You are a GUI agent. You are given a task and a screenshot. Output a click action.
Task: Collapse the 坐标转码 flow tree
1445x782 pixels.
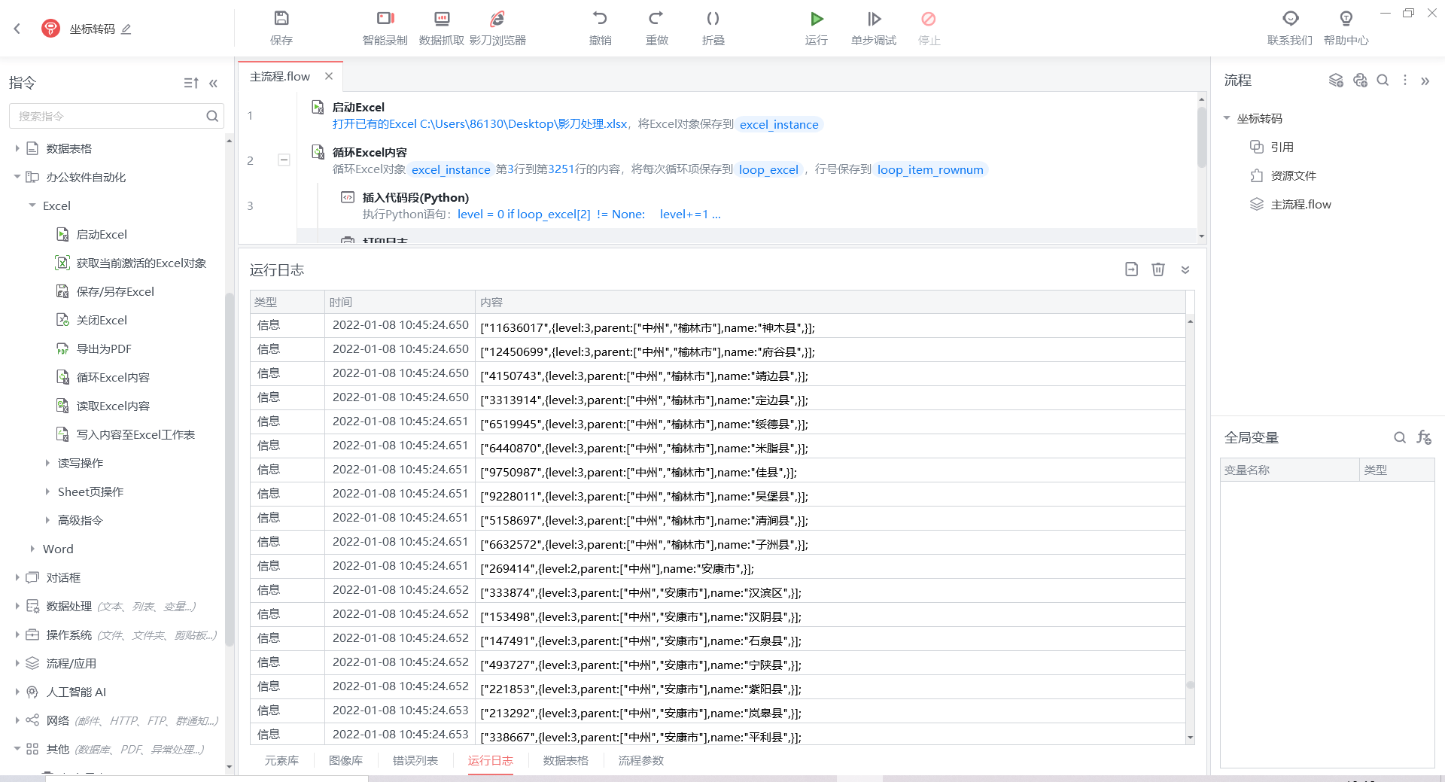[1227, 118]
